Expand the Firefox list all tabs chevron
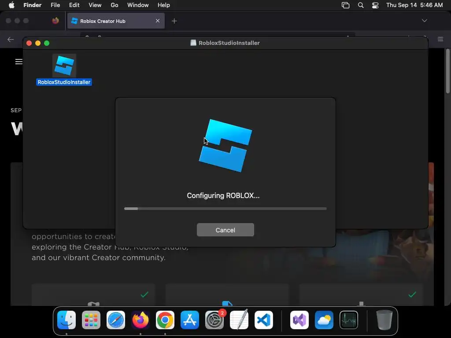 425,21
